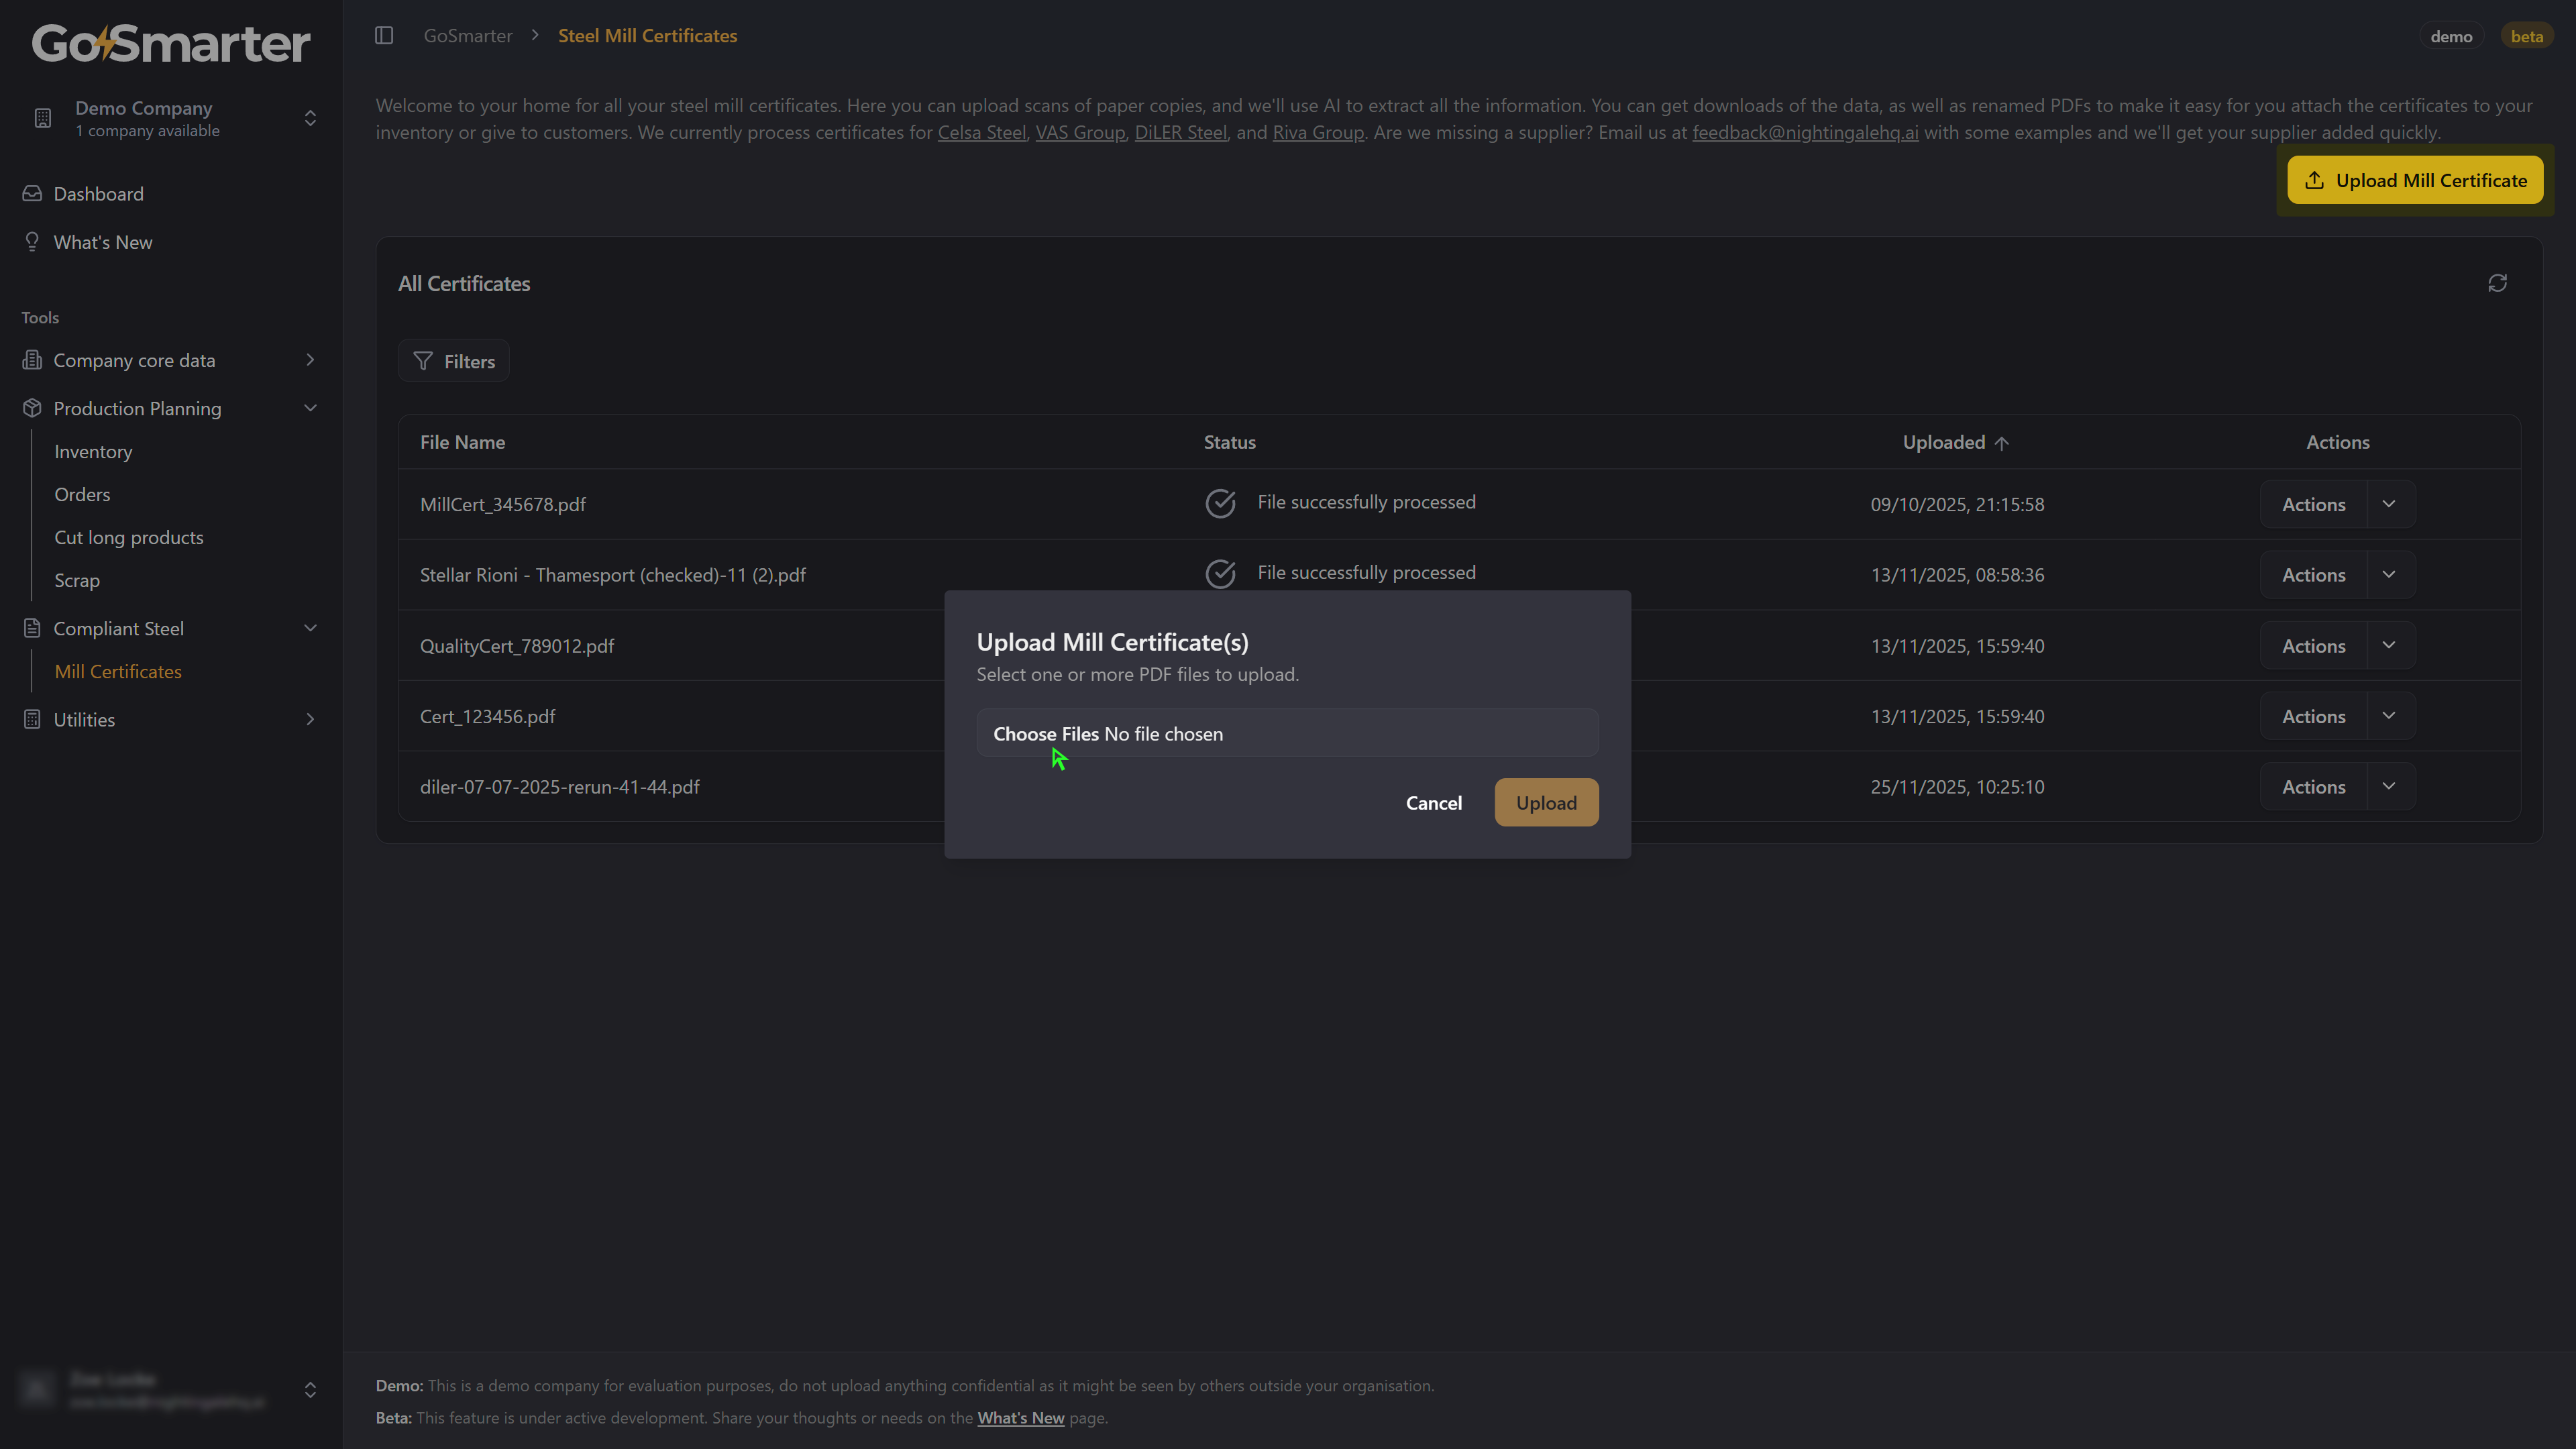The height and width of the screenshot is (1449, 2576).
Task: Open Actions dropdown arrow for MillCert_345678.pdf
Action: pos(2389,504)
